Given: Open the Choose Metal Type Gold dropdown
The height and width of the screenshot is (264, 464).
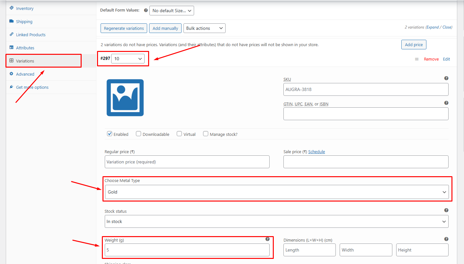Looking at the screenshot, I should click(x=277, y=192).
